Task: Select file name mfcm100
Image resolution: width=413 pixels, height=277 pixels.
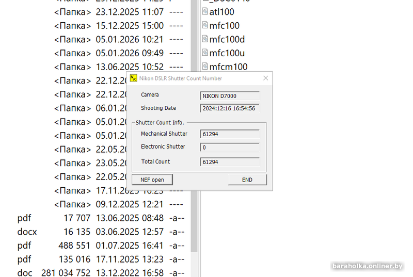Action: tap(228, 67)
